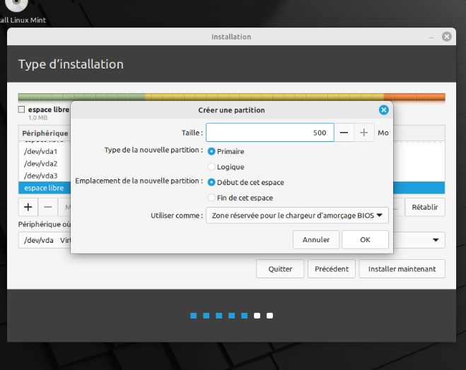The height and width of the screenshot is (370, 466).
Task: Increase partition size with plus stepper
Action: tap(363, 133)
